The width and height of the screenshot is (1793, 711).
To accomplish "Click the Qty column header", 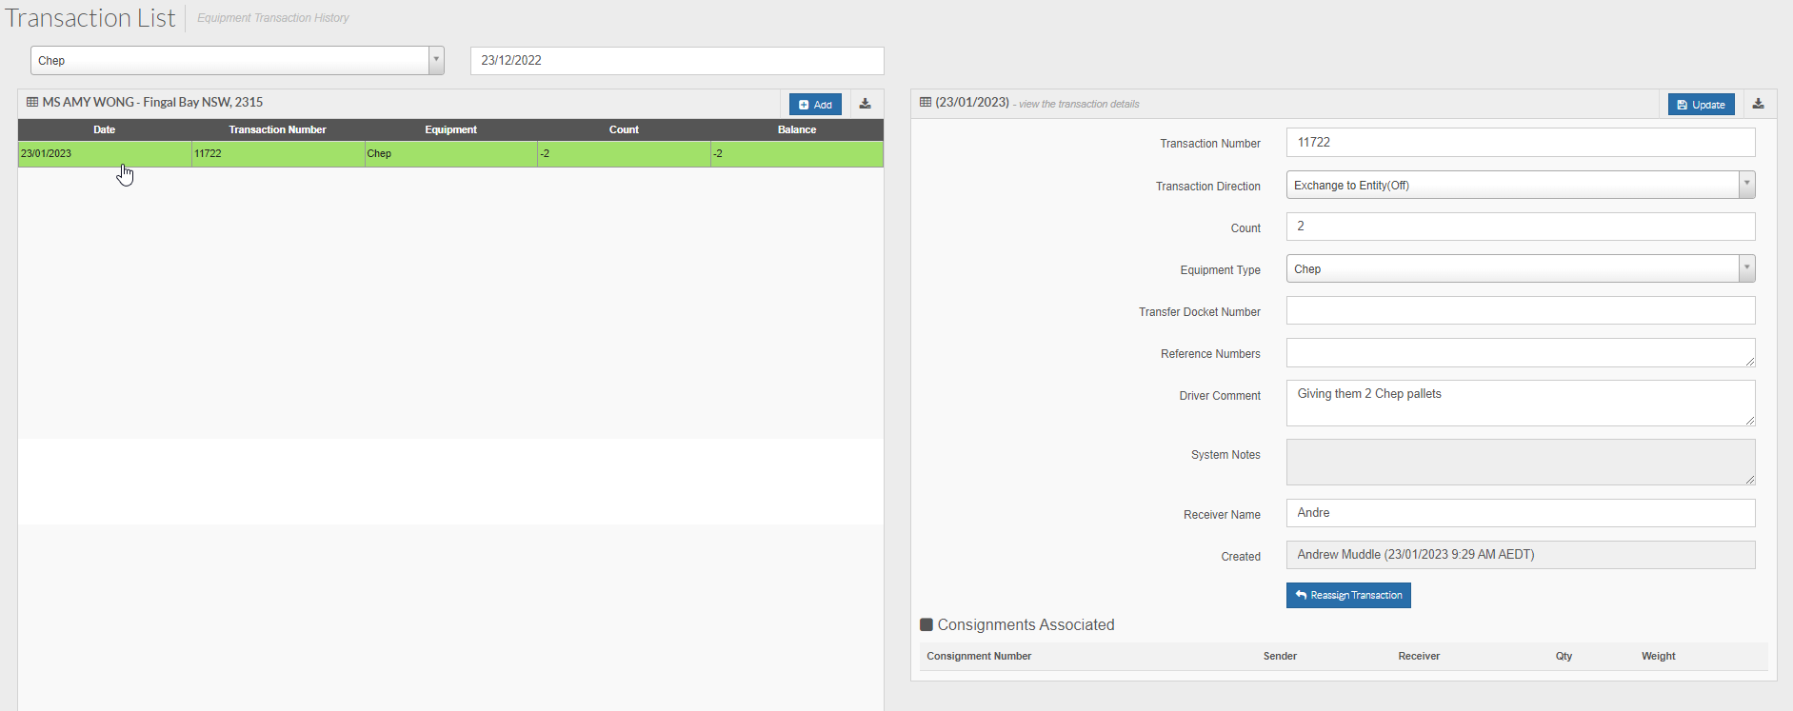I will coord(1564,656).
